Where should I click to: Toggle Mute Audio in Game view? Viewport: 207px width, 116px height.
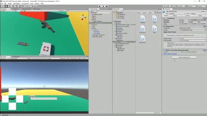coord(74,59)
